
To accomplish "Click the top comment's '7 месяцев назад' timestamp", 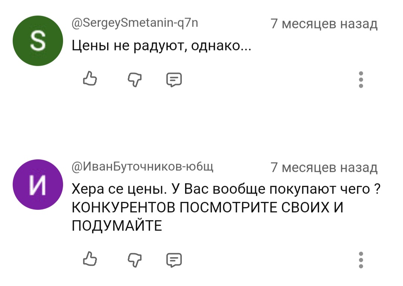I will pos(324,24).
